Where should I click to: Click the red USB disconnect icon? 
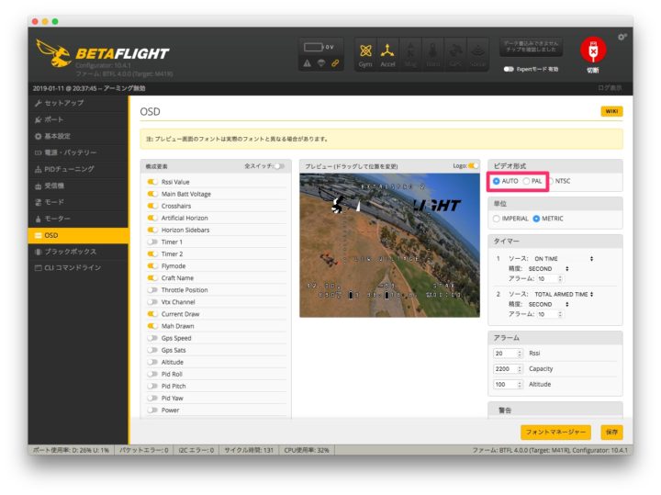[x=594, y=51]
